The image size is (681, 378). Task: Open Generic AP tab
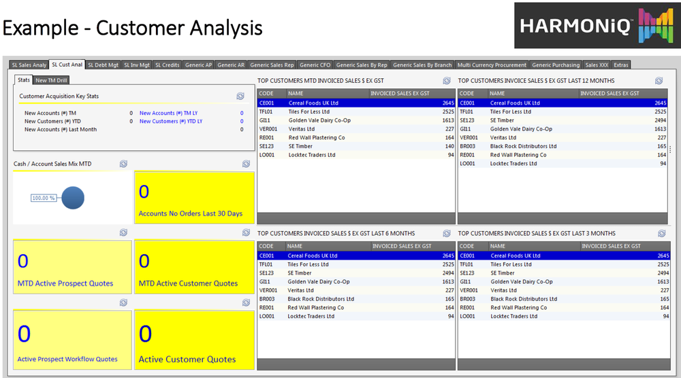point(198,65)
